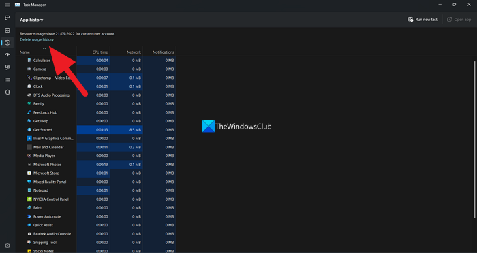Click the Intel Graphics Command icon
Image resolution: width=477 pixels, height=253 pixels.
pyautogui.click(x=29, y=139)
